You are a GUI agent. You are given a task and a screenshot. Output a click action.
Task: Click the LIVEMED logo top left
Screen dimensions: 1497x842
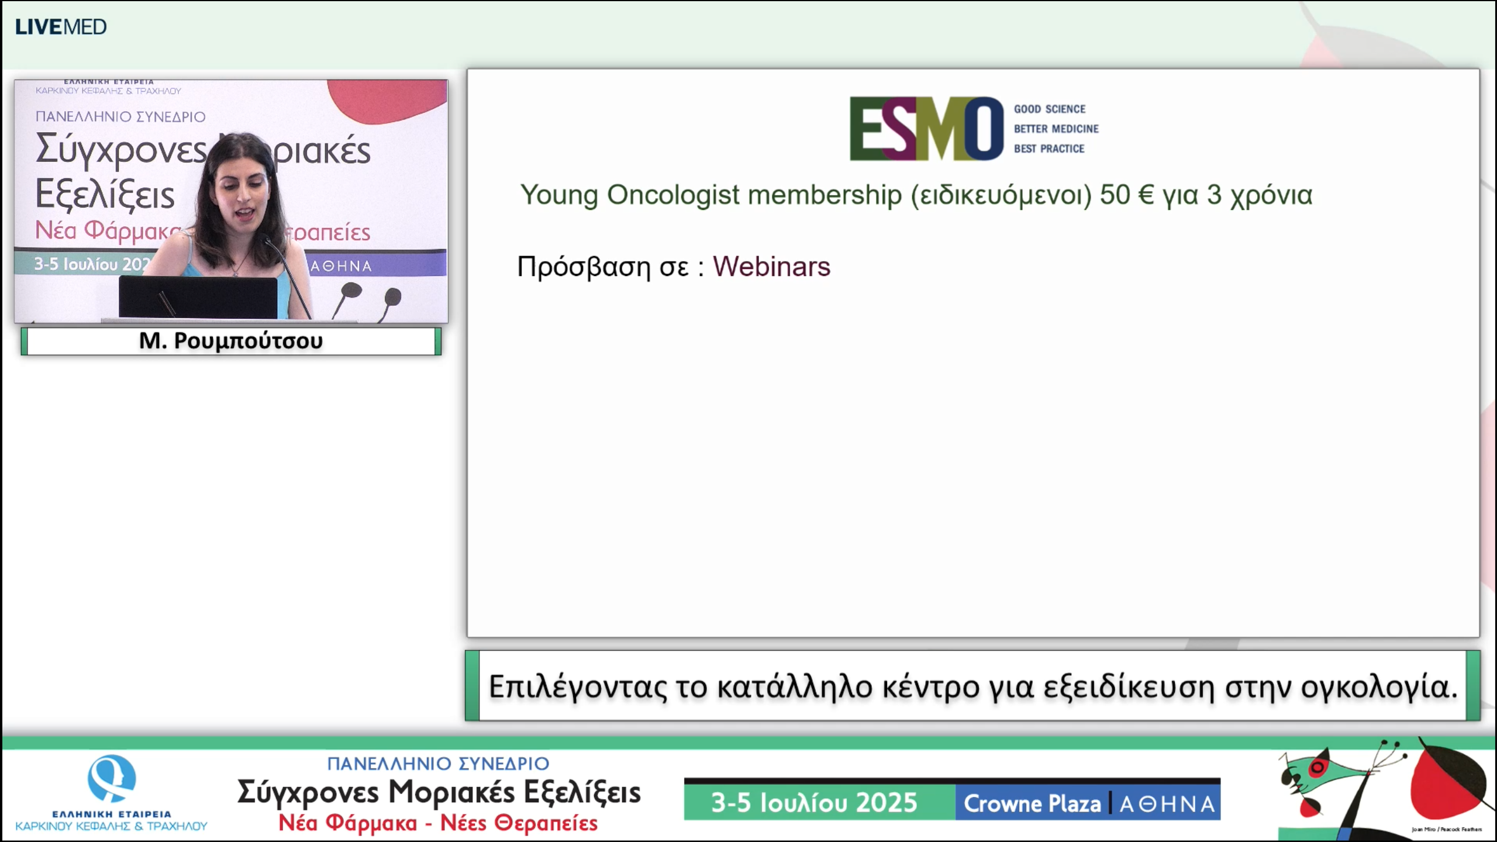click(x=63, y=26)
